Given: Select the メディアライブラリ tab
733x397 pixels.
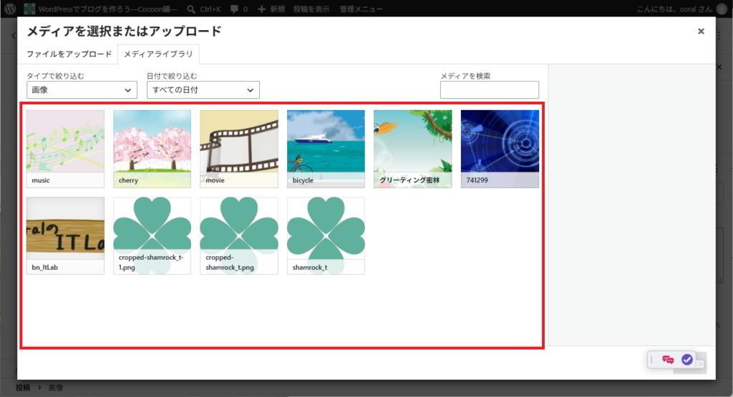Looking at the screenshot, I should 158,54.
